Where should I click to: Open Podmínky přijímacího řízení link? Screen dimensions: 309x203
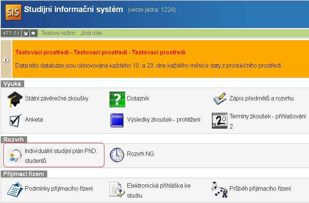(59, 189)
